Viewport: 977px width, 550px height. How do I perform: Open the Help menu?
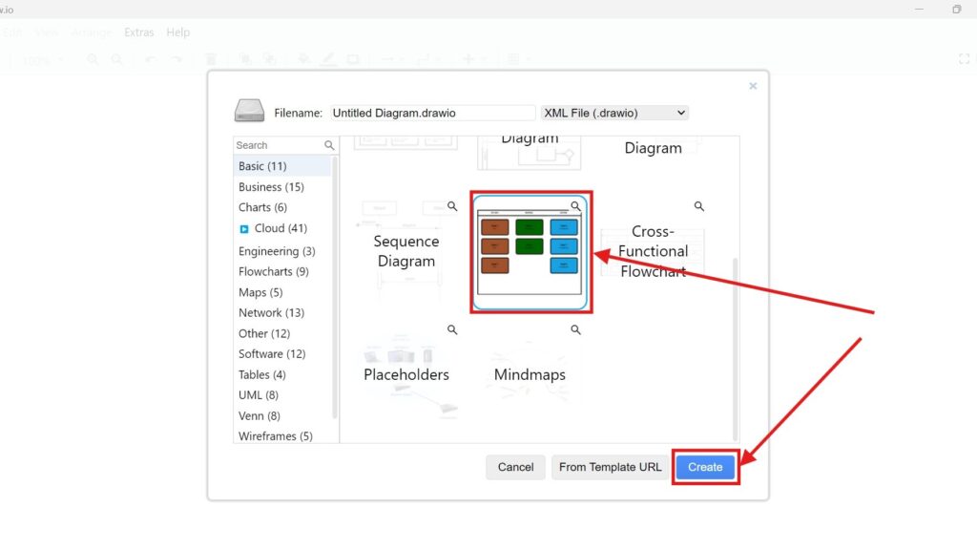click(178, 32)
